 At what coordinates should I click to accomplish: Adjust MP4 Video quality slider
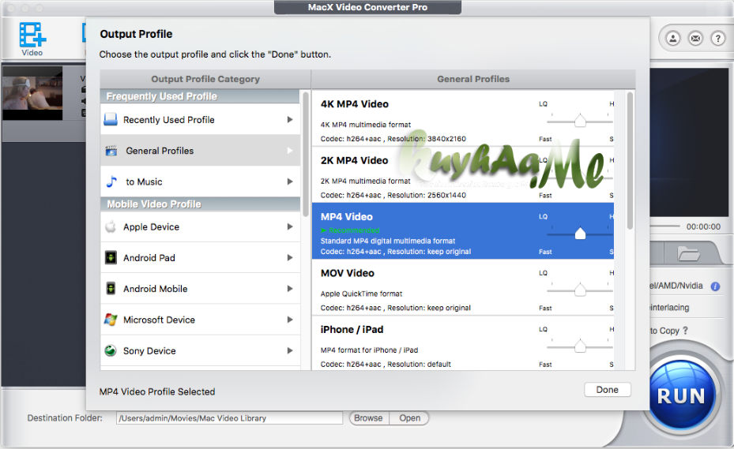(579, 234)
